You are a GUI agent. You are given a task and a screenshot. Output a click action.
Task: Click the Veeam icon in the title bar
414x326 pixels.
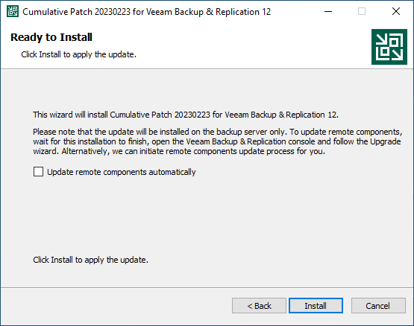13,12
